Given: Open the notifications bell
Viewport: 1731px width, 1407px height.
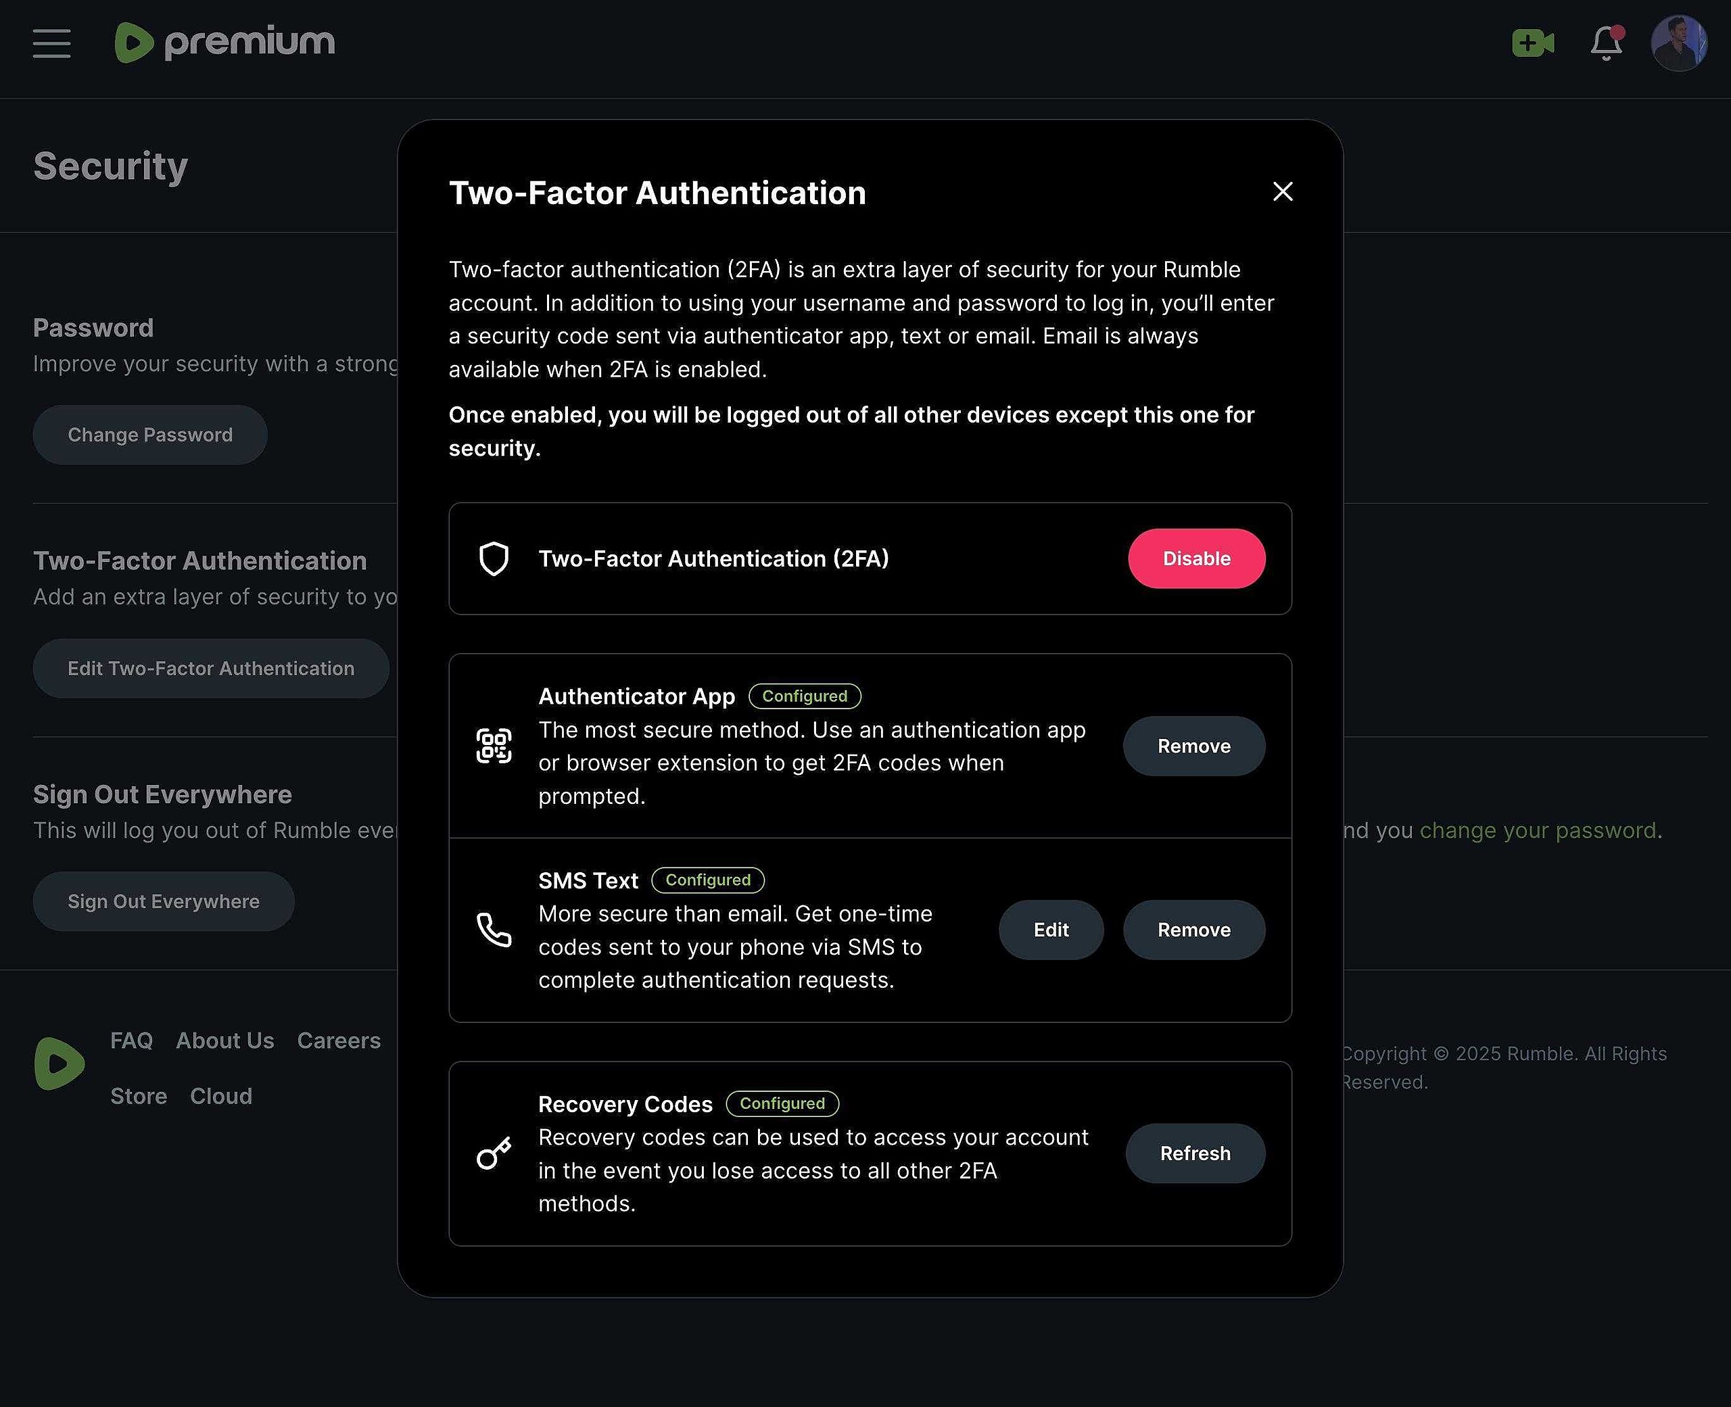Looking at the screenshot, I should tap(1605, 44).
